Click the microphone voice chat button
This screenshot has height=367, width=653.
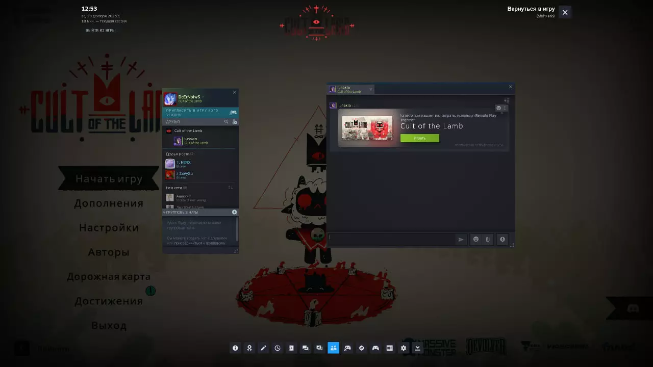pos(503,239)
